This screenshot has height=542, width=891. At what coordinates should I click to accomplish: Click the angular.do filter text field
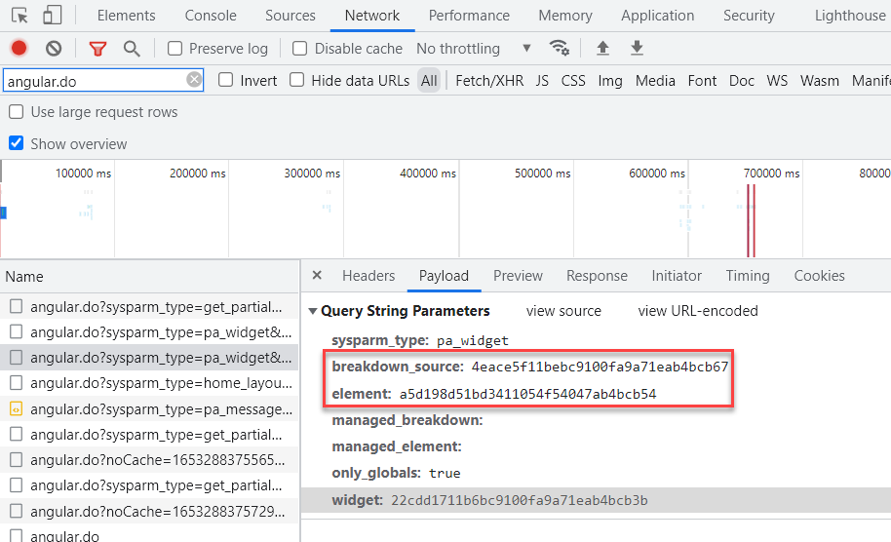click(x=94, y=81)
